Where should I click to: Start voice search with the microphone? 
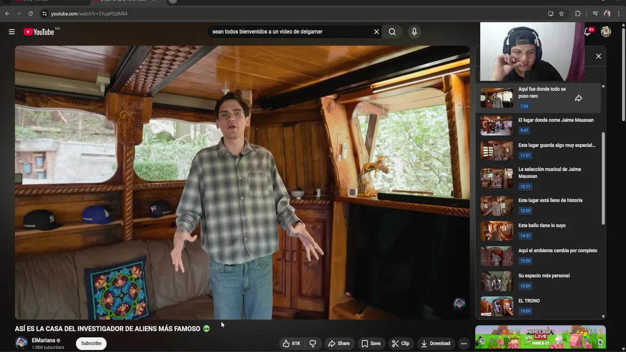pos(414,32)
